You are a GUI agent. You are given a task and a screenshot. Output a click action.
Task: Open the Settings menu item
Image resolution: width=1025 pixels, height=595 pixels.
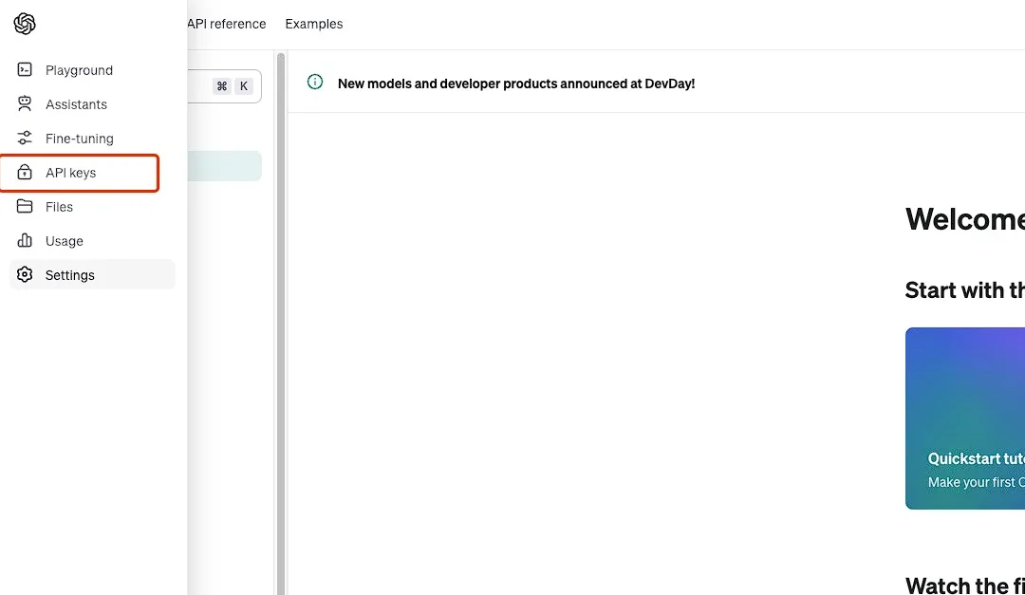tap(92, 274)
